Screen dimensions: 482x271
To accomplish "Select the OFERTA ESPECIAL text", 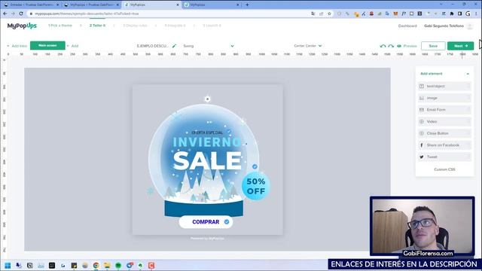I will [207, 132].
